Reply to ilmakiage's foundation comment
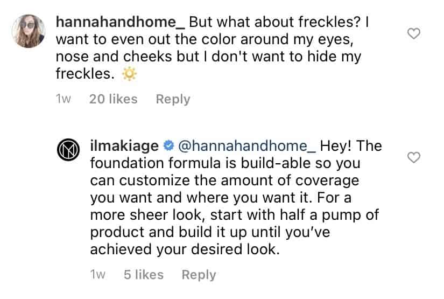Viewport: 444px width, 299px height. click(x=199, y=275)
